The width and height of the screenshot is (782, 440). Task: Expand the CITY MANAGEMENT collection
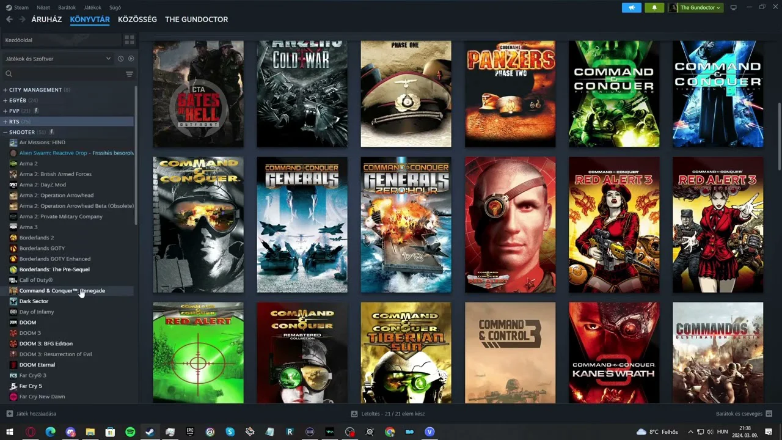point(5,90)
